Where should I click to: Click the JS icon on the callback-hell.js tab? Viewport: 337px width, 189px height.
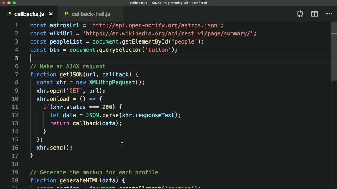[x=66, y=14]
